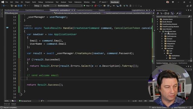Click the user account avatar in title bar
Image resolution: width=193 pixels, height=109 pixels.
pos(168,2)
